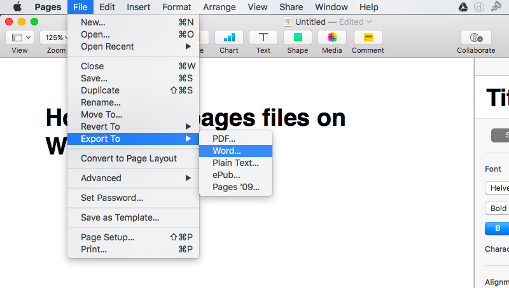Open the Pages application menu
This screenshot has height=288, width=509.
coord(48,7)
